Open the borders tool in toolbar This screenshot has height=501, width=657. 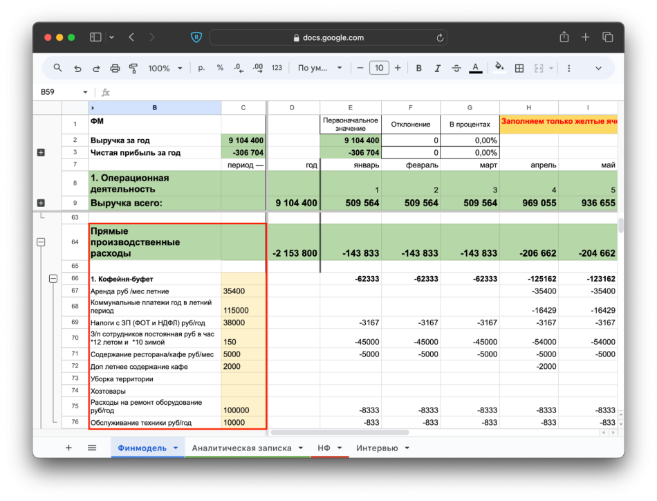pyautogui.click(x=519, y=68)
